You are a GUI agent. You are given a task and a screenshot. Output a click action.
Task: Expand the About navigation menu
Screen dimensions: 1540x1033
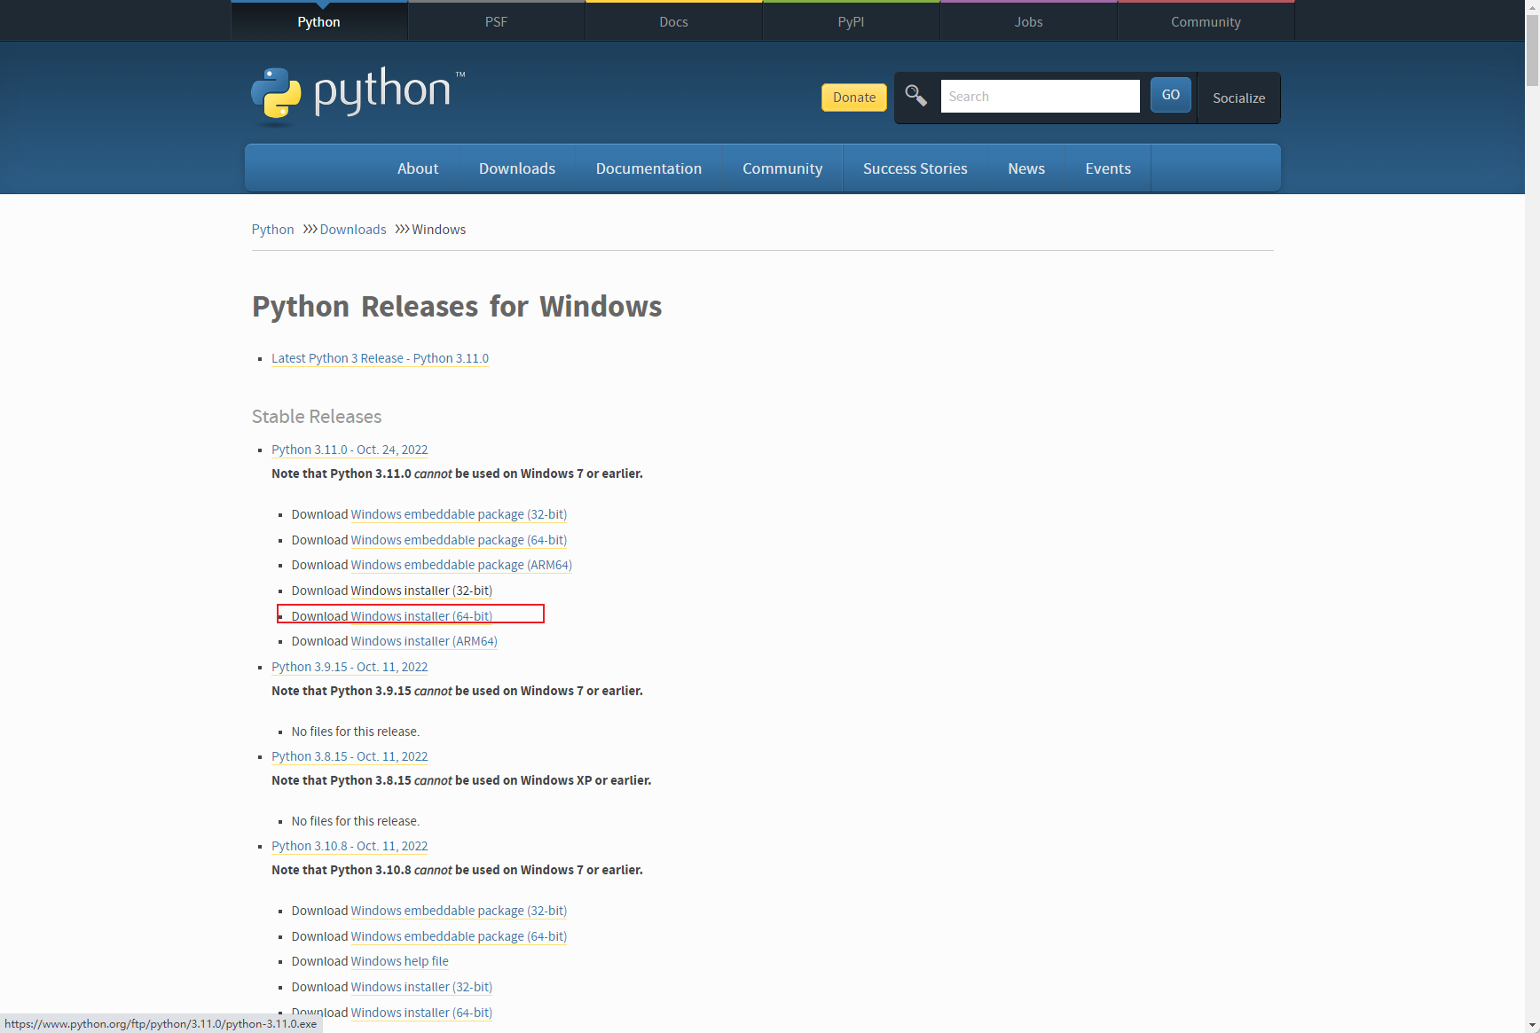[x=417, y=168]
